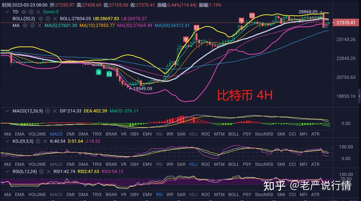Image resolution: width=361 pixels, height=201 pixels.
Task: Click the DEA:402.39 value
Action: pyautogui.click(x=95, y=111)
